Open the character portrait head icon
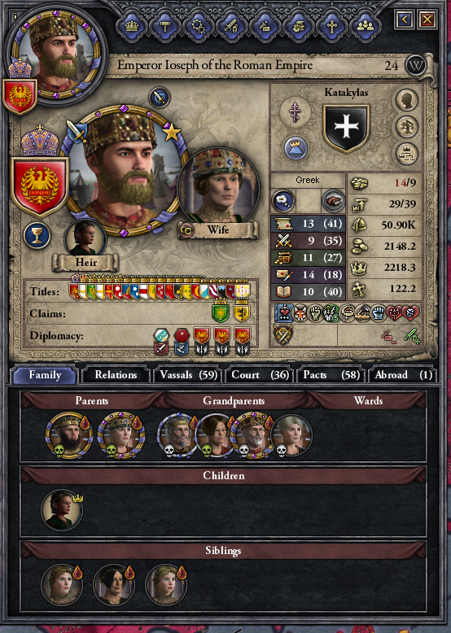This screenshot has width=451, height=633. tap(406, 100)
